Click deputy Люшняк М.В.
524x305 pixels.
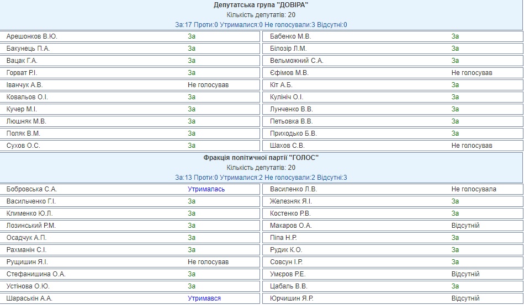point(27,121)
